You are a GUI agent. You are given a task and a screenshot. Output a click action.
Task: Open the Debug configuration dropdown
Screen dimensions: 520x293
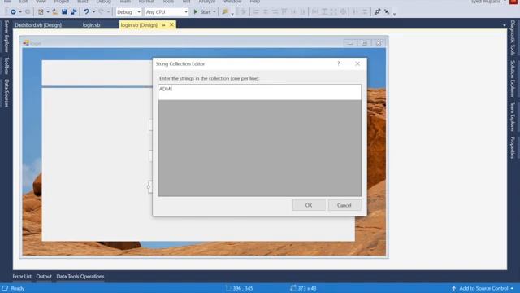(x=128, y=12)
